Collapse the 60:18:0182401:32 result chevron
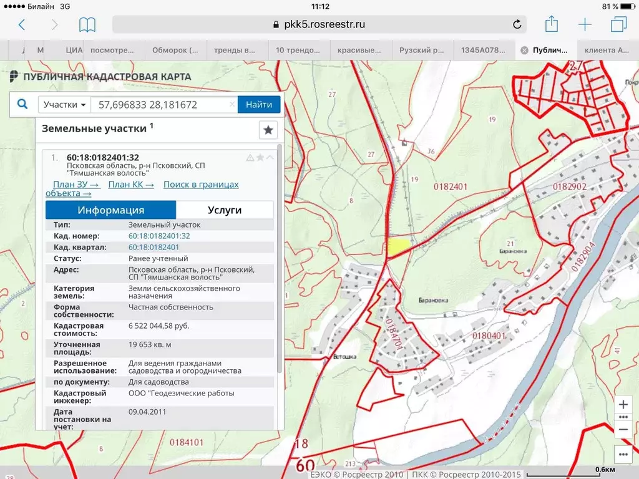639x479 pixels. pos(270,158)
